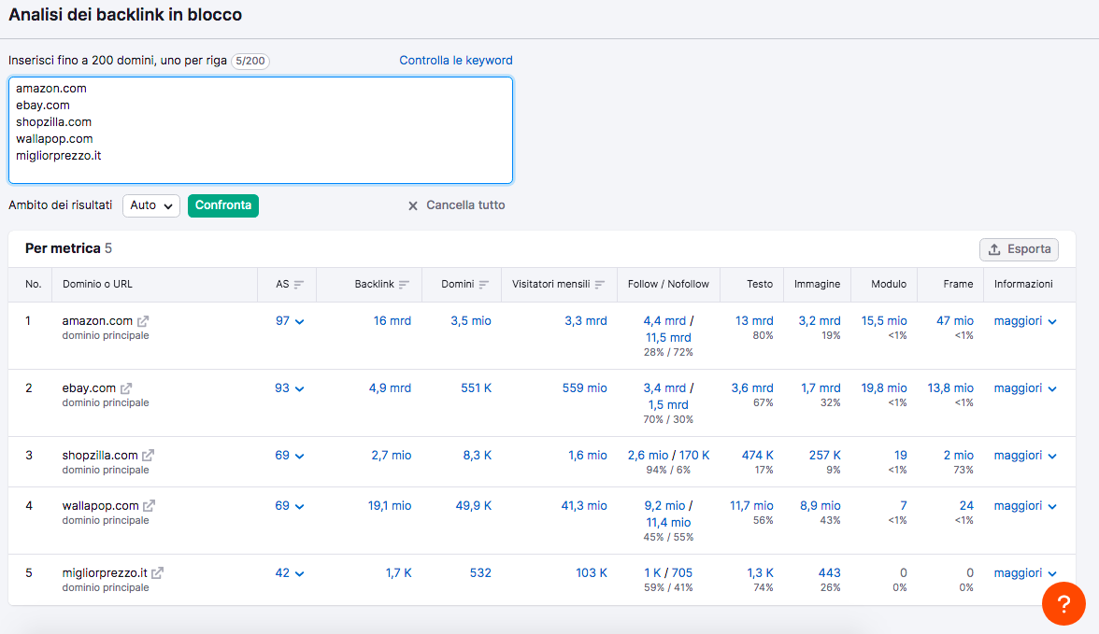The image size is (1099, 634).
Task: Click shopzilla.com external link icon
Action: tap(148, 456)
